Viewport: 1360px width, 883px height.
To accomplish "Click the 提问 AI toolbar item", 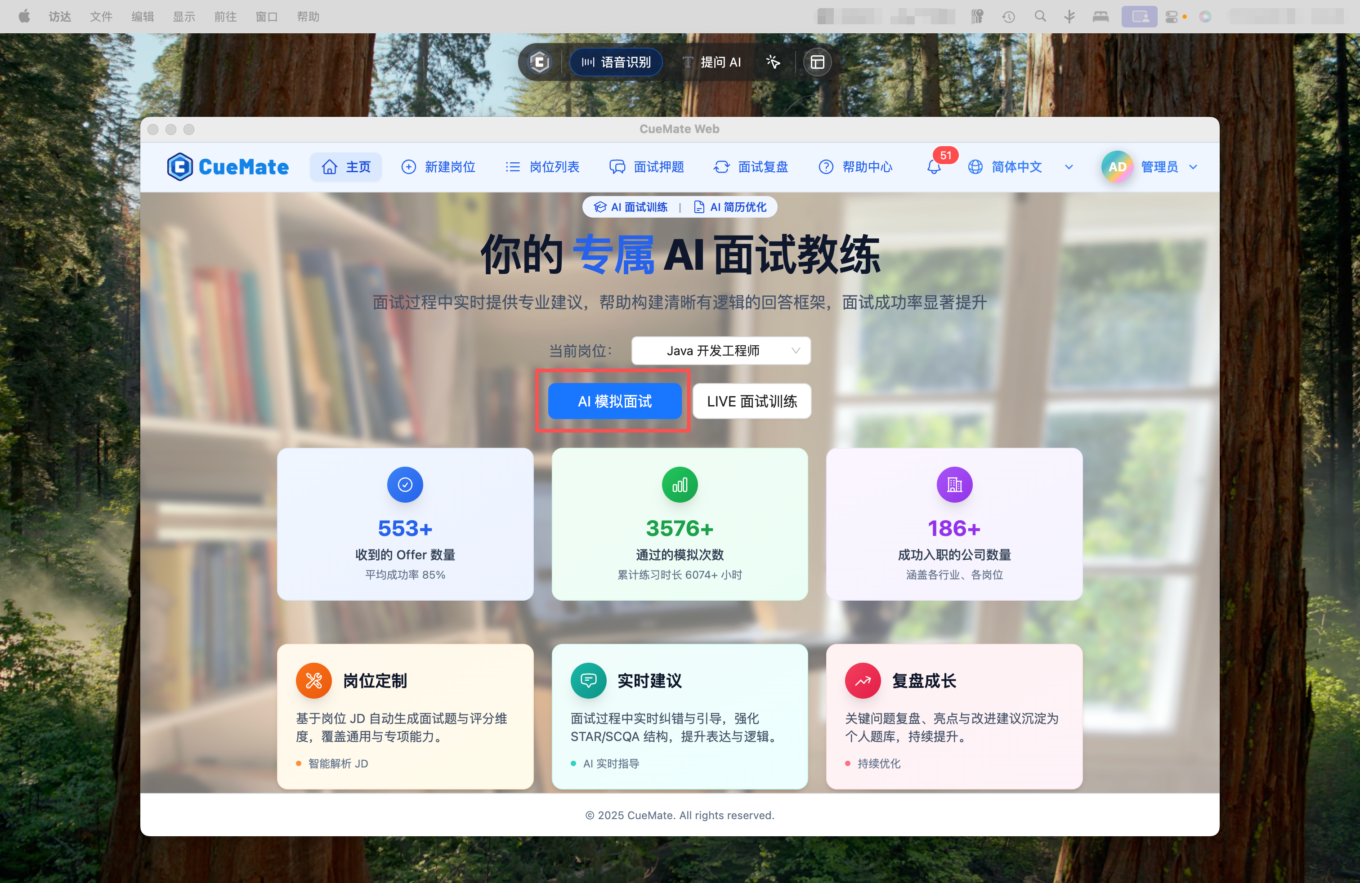I will (712, 62).
